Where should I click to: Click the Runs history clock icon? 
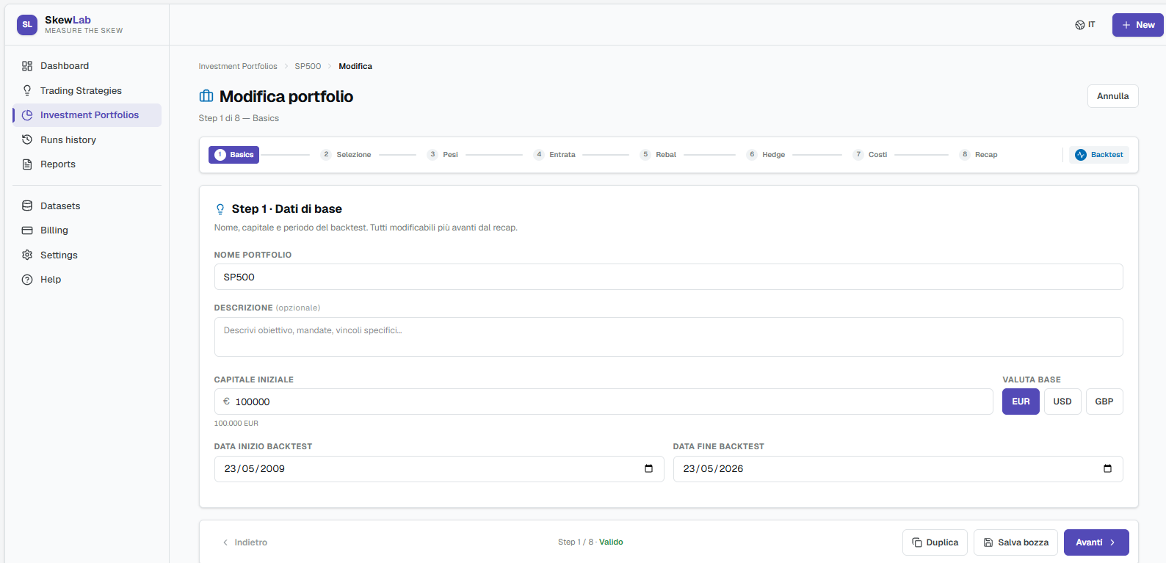pos(27,139)
